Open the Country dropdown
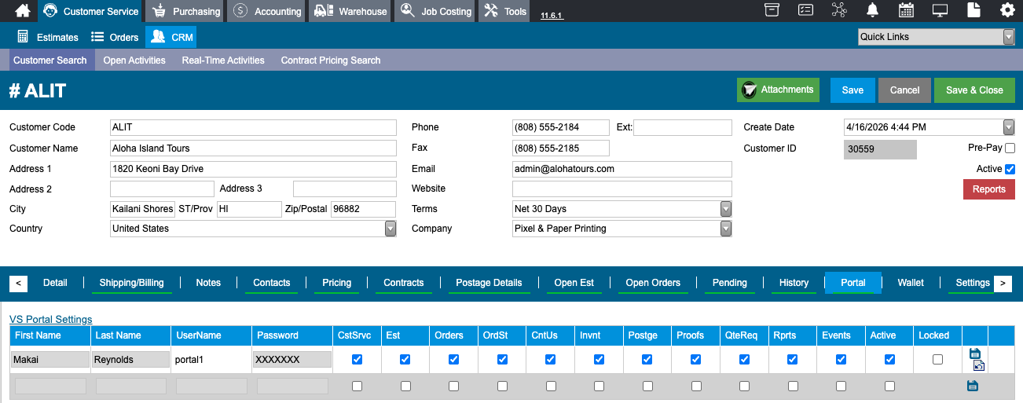1023x403 pixels. pyautogui.click(x=390, y=229)
